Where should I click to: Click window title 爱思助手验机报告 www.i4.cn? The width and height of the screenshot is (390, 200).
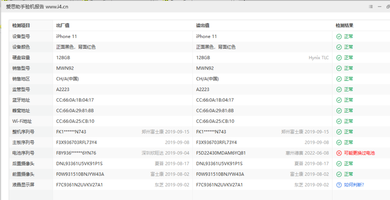37,6
